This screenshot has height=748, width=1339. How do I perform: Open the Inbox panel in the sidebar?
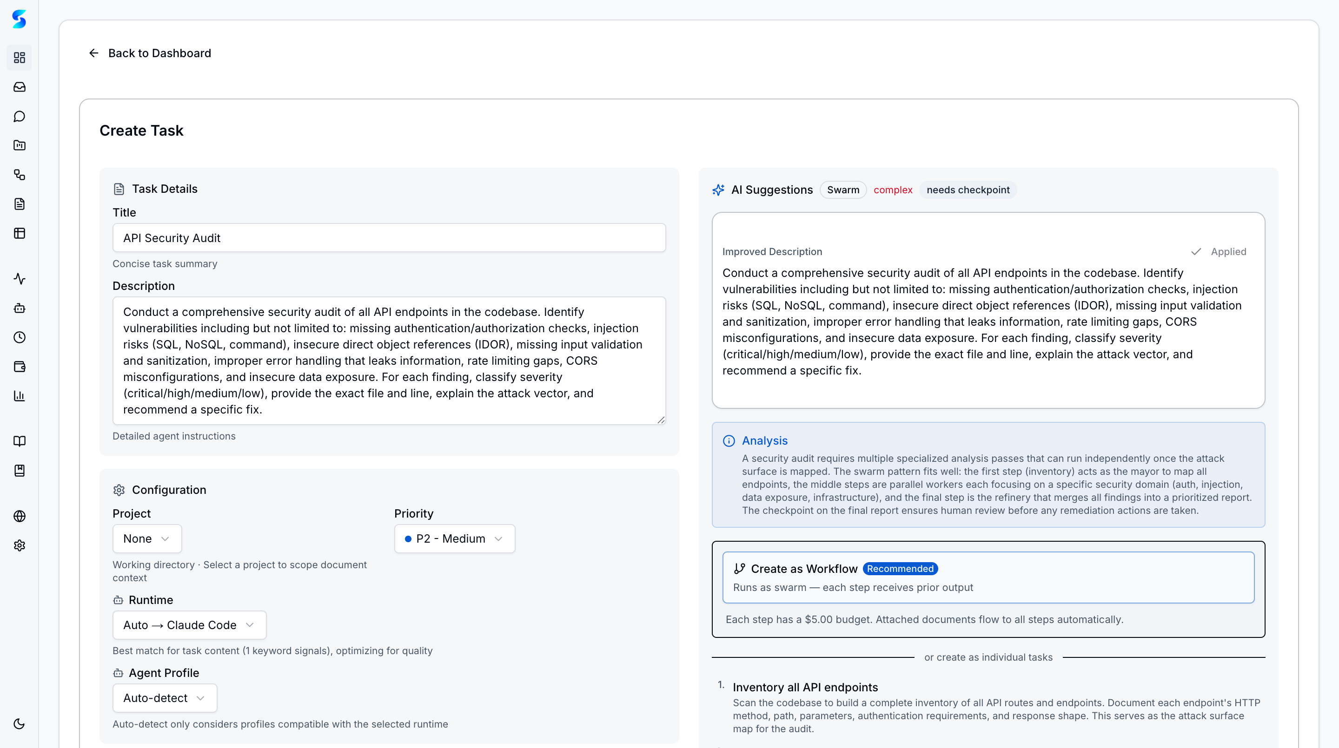19,87
